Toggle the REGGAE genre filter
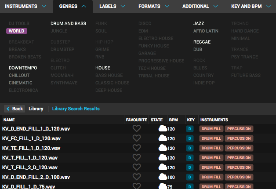 [202, 42]
